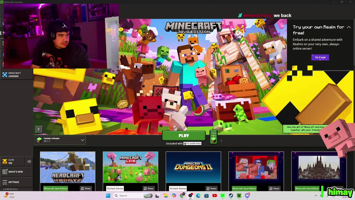Screen dimensions: 355x200
Task: Open the Minecraft Dungeons II news thumbnail
Action: [193, 167]
